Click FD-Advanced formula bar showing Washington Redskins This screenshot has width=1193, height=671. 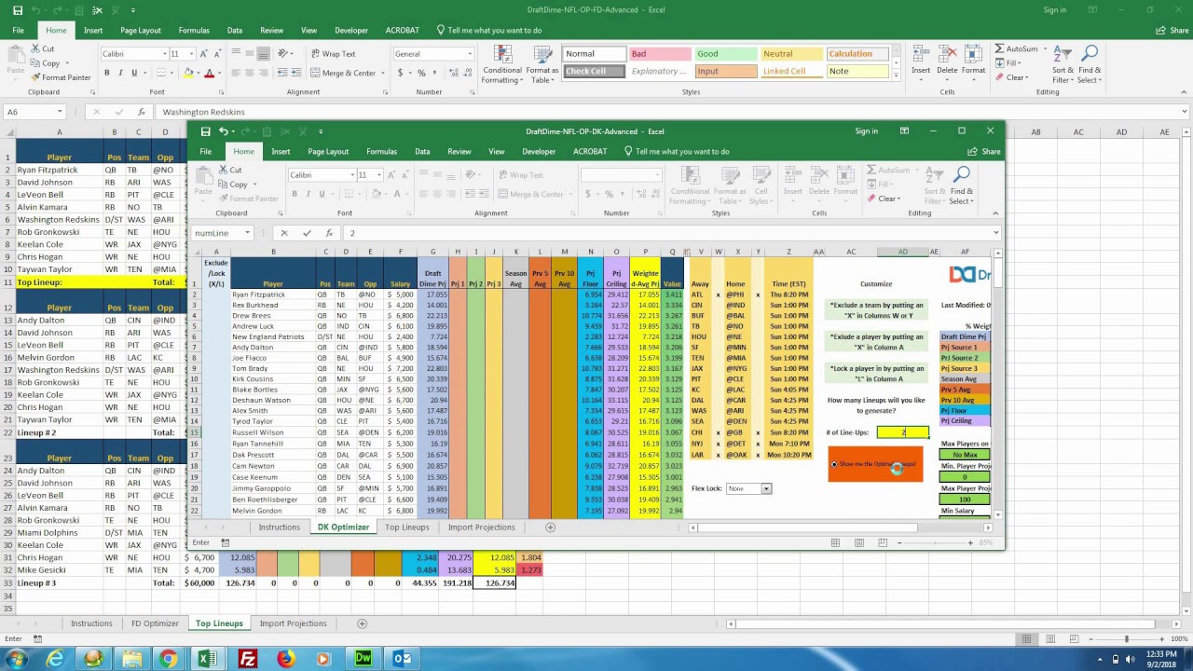click(x=671, y=112)
